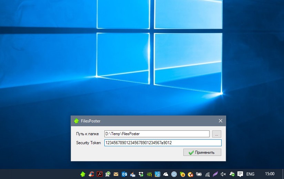Open the battery power tray icon
This screenshot has width=284, height=179.
click(x=199, y=174)
